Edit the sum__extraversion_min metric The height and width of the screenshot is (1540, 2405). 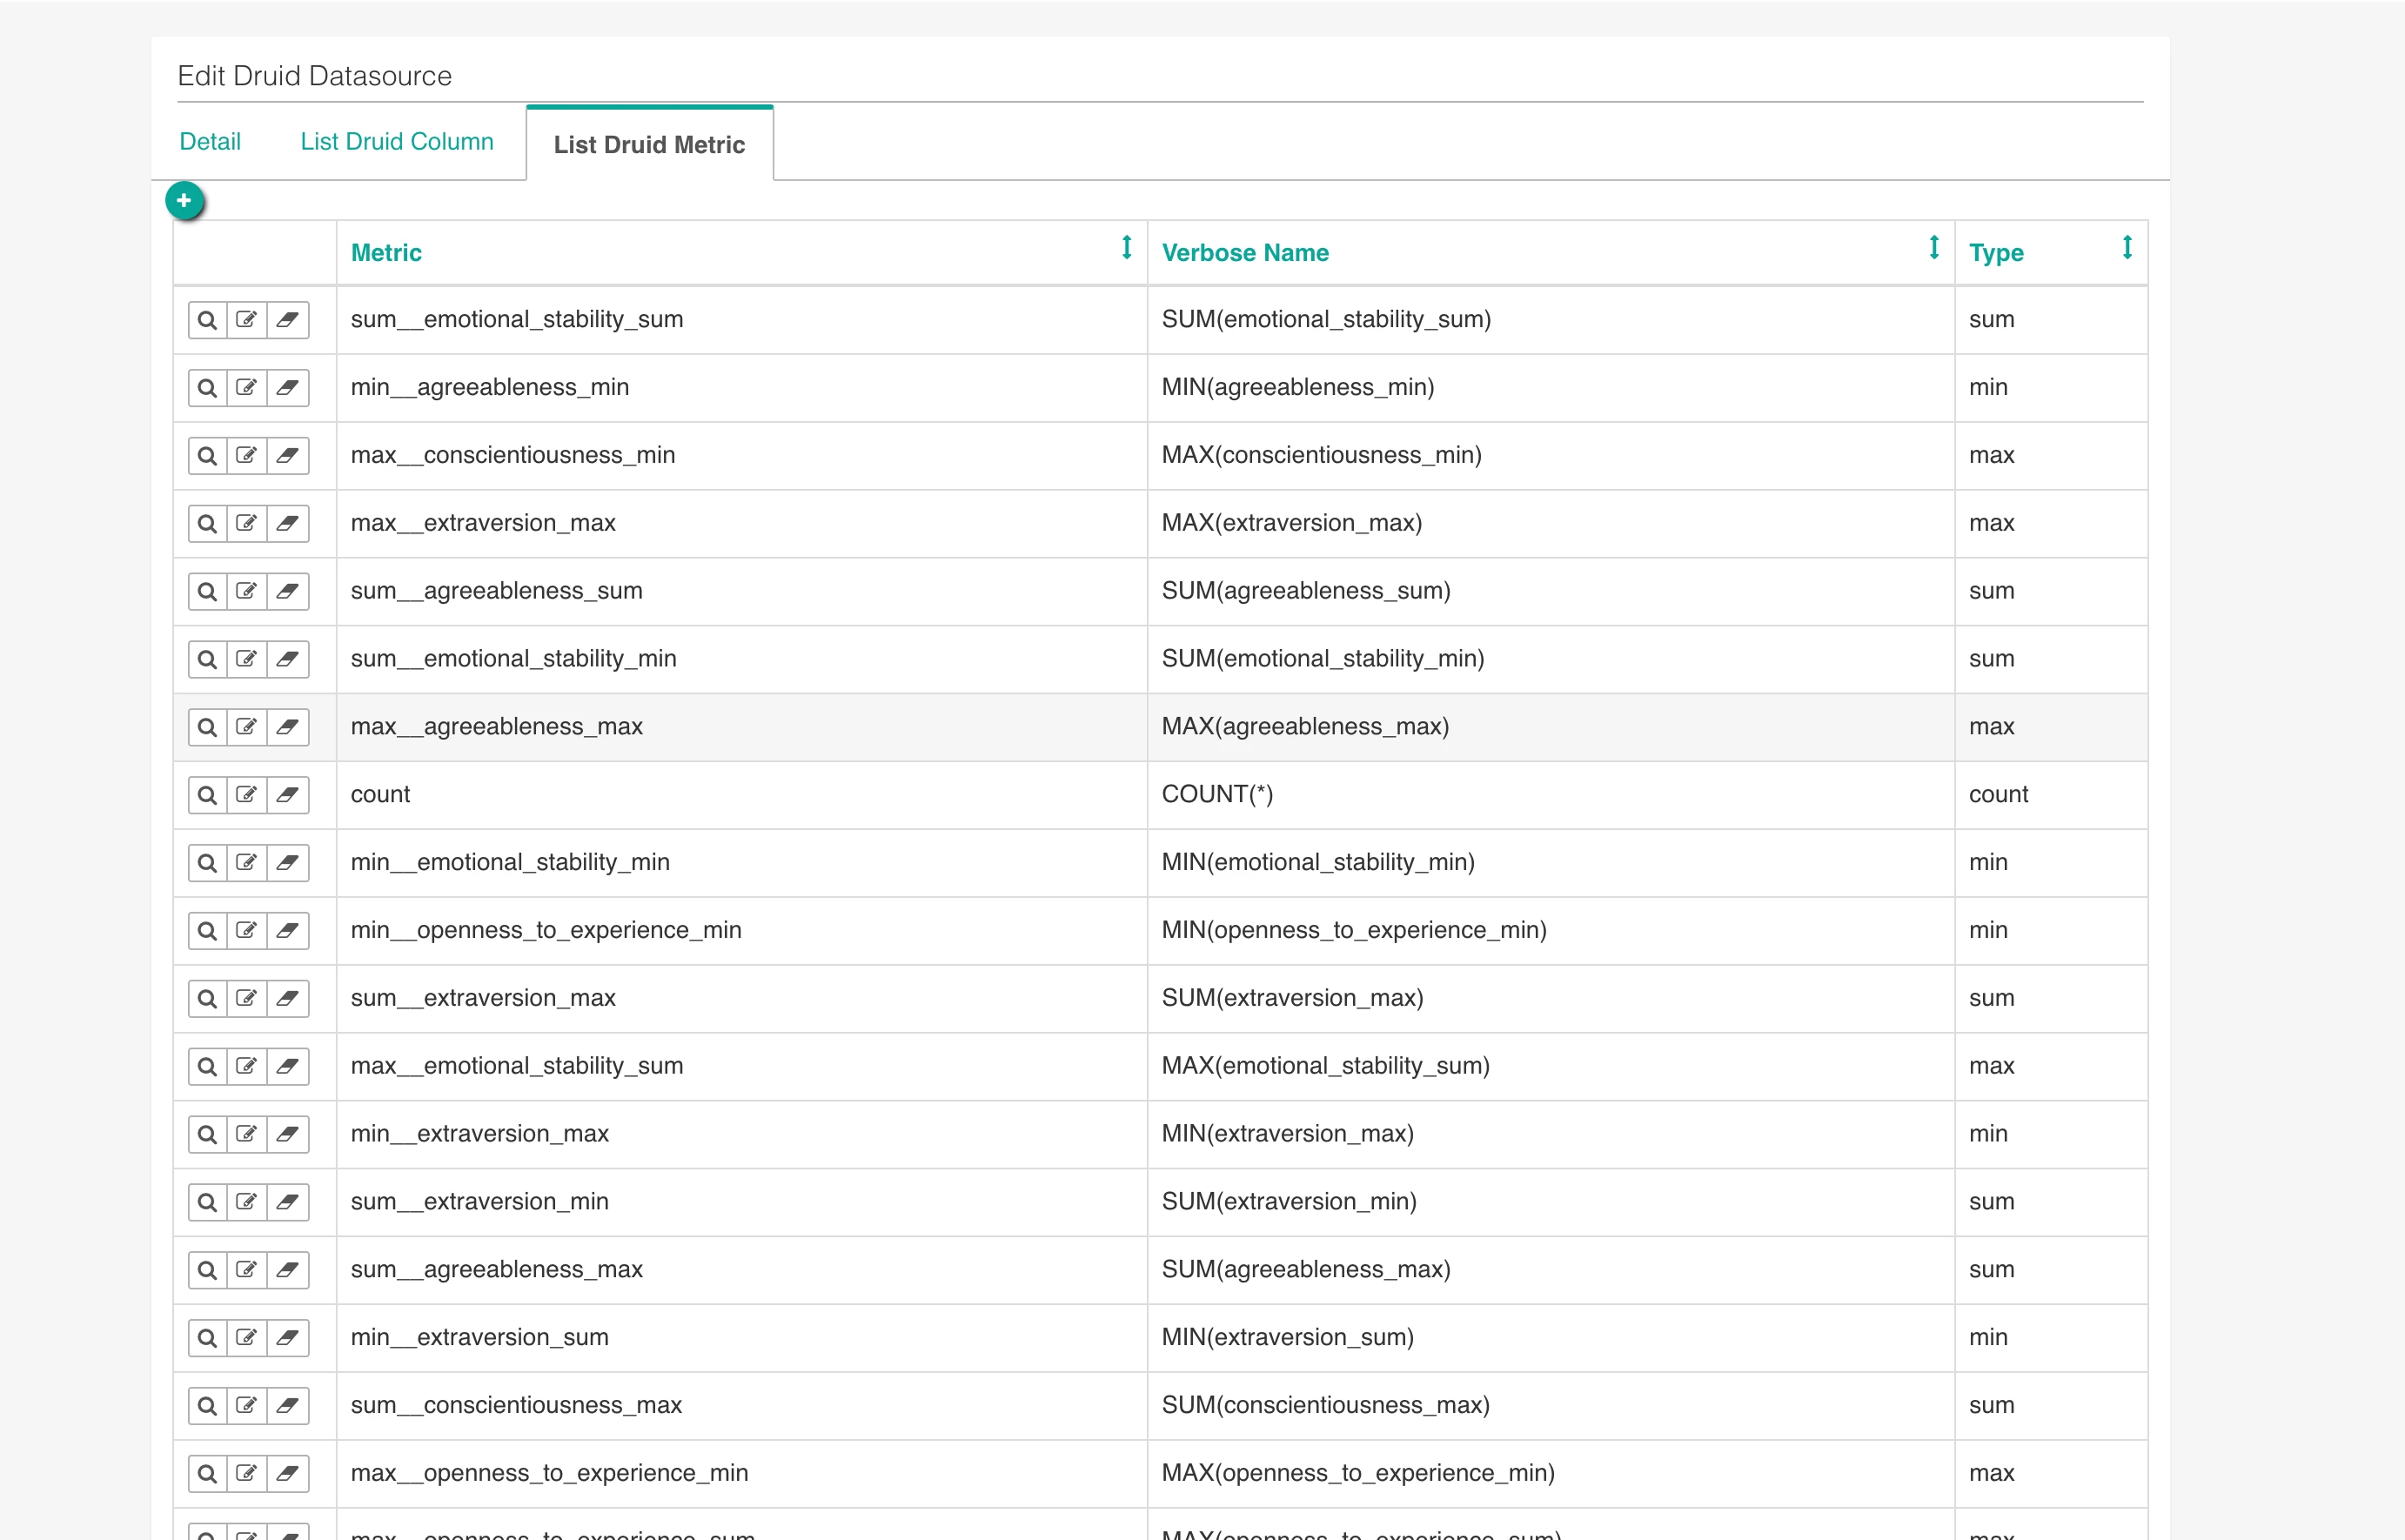point(247,1203)
